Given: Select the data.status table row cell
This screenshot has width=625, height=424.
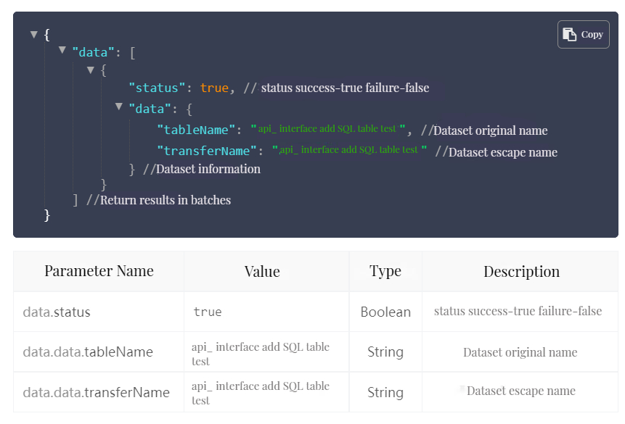Looking at the screenshot, I should 57,312.
